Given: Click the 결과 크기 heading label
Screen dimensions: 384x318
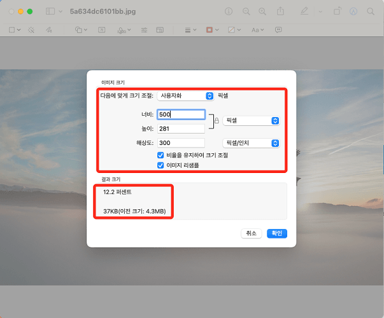Looking at the screenshot, I should coord(111,179).
